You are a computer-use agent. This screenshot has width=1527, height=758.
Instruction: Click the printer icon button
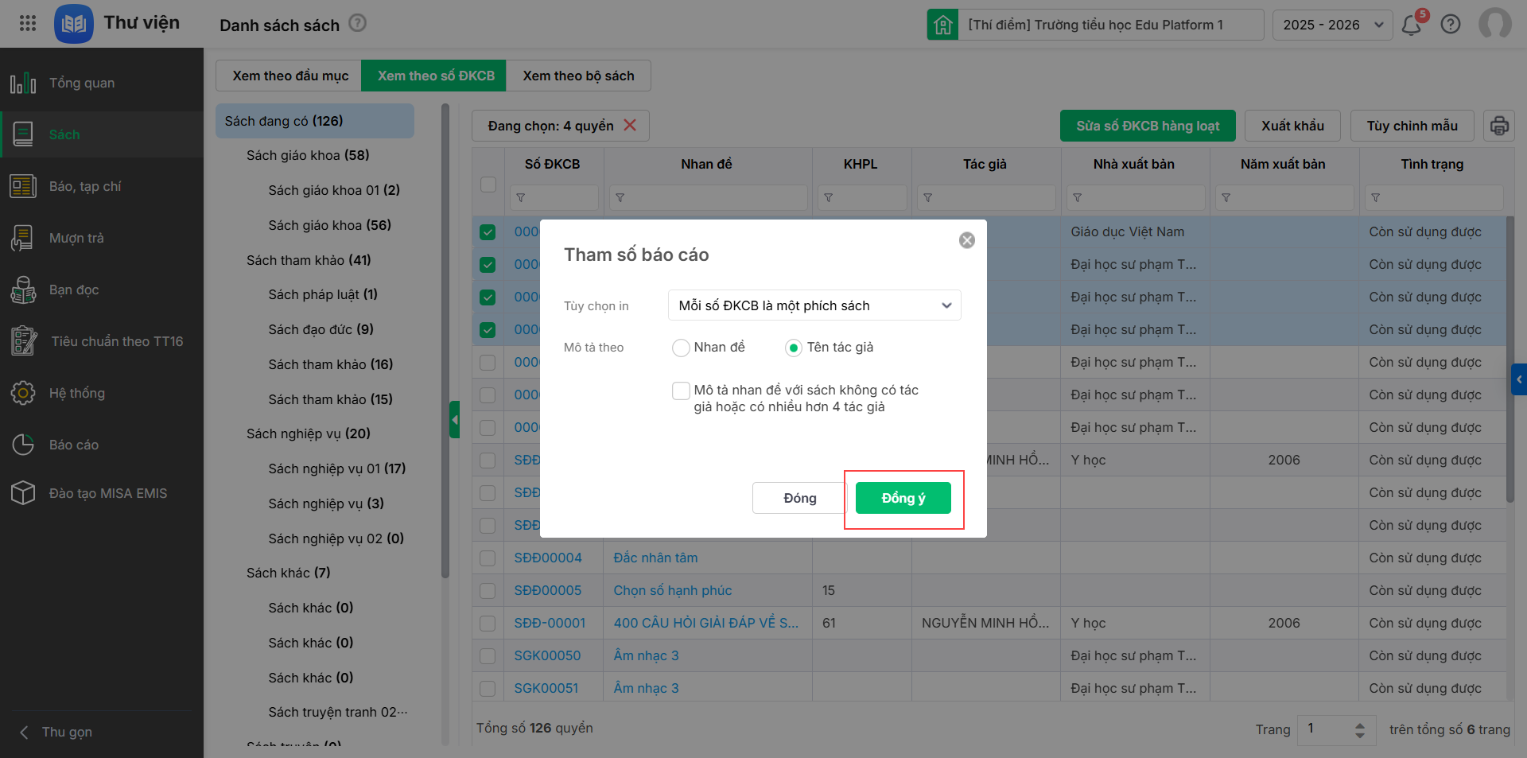[x=1498, y=126]
